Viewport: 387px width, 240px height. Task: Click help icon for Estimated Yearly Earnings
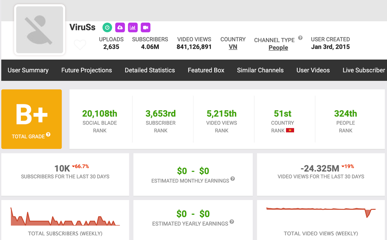click(231, 221)
